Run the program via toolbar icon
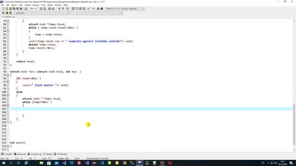The image size is (296, 166). (77, 9)
